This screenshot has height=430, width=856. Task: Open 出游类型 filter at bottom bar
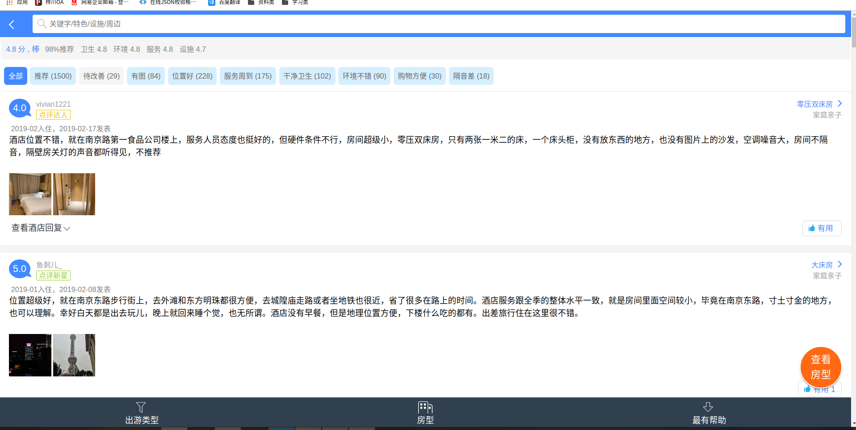[142, 413]
